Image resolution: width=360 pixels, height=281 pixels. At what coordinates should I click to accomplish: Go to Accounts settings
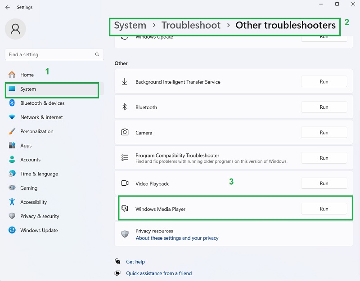pos(54,160)
